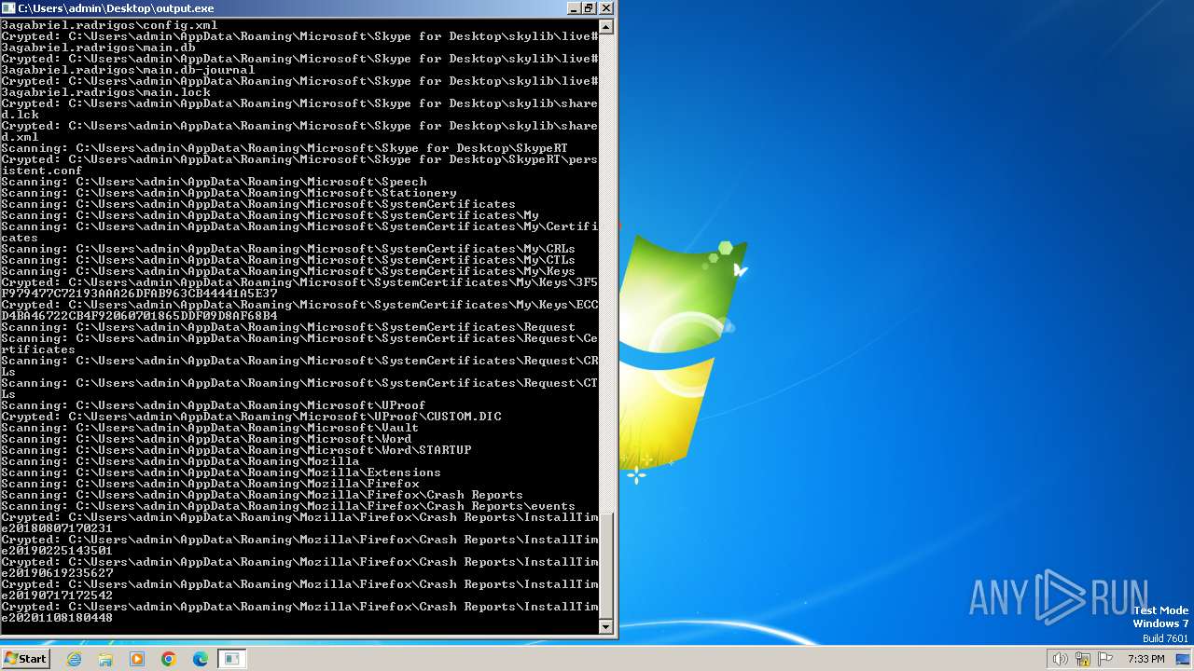Minimize the output.exe console window
Viewport: 1194px width, 671px height.
click(574, 8)
